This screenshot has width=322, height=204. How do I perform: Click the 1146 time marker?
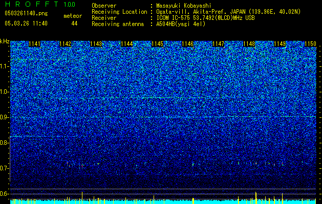[x=188, y=44]
